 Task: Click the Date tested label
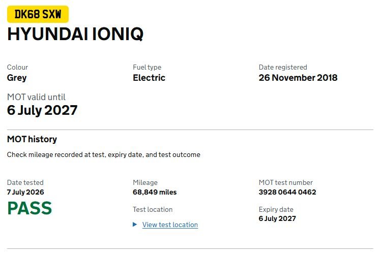pyautogui.click(x=25, y=182)
